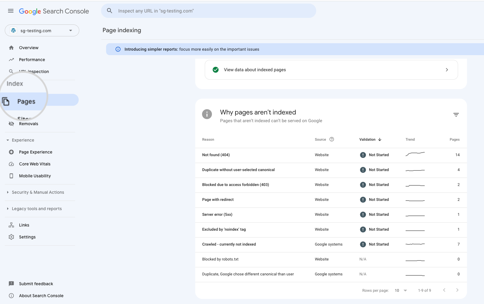Open the Rows per page dropdown
The image size is (484, 304).
click(x=401, y=290)
